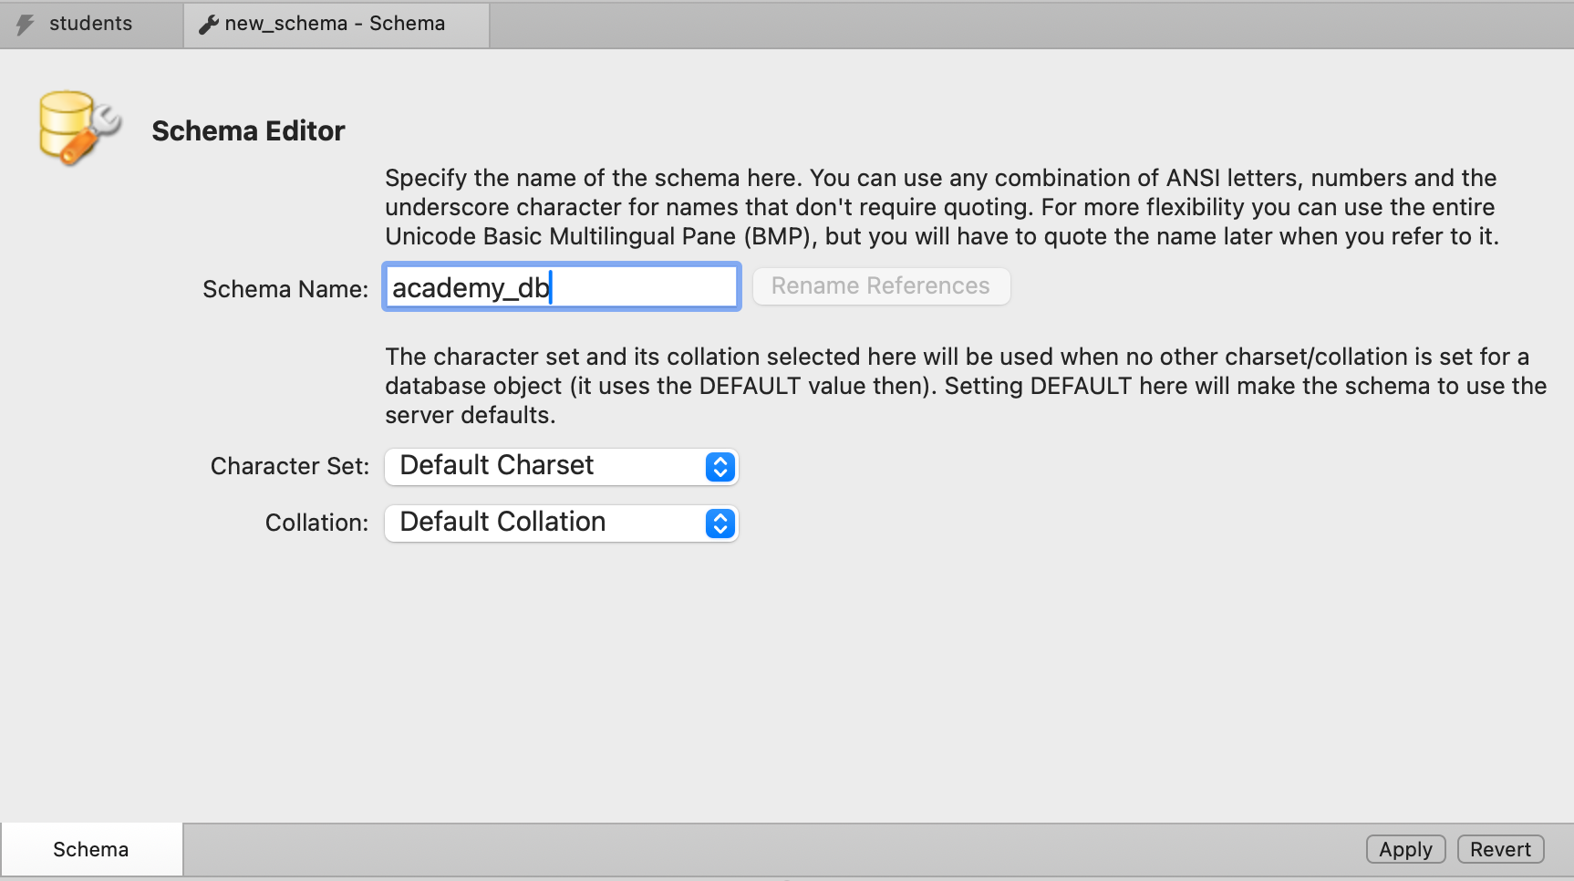Click the blue stepper arrows on Character Set
Viewport: 1574px width, 881px height.
(720, 467)
